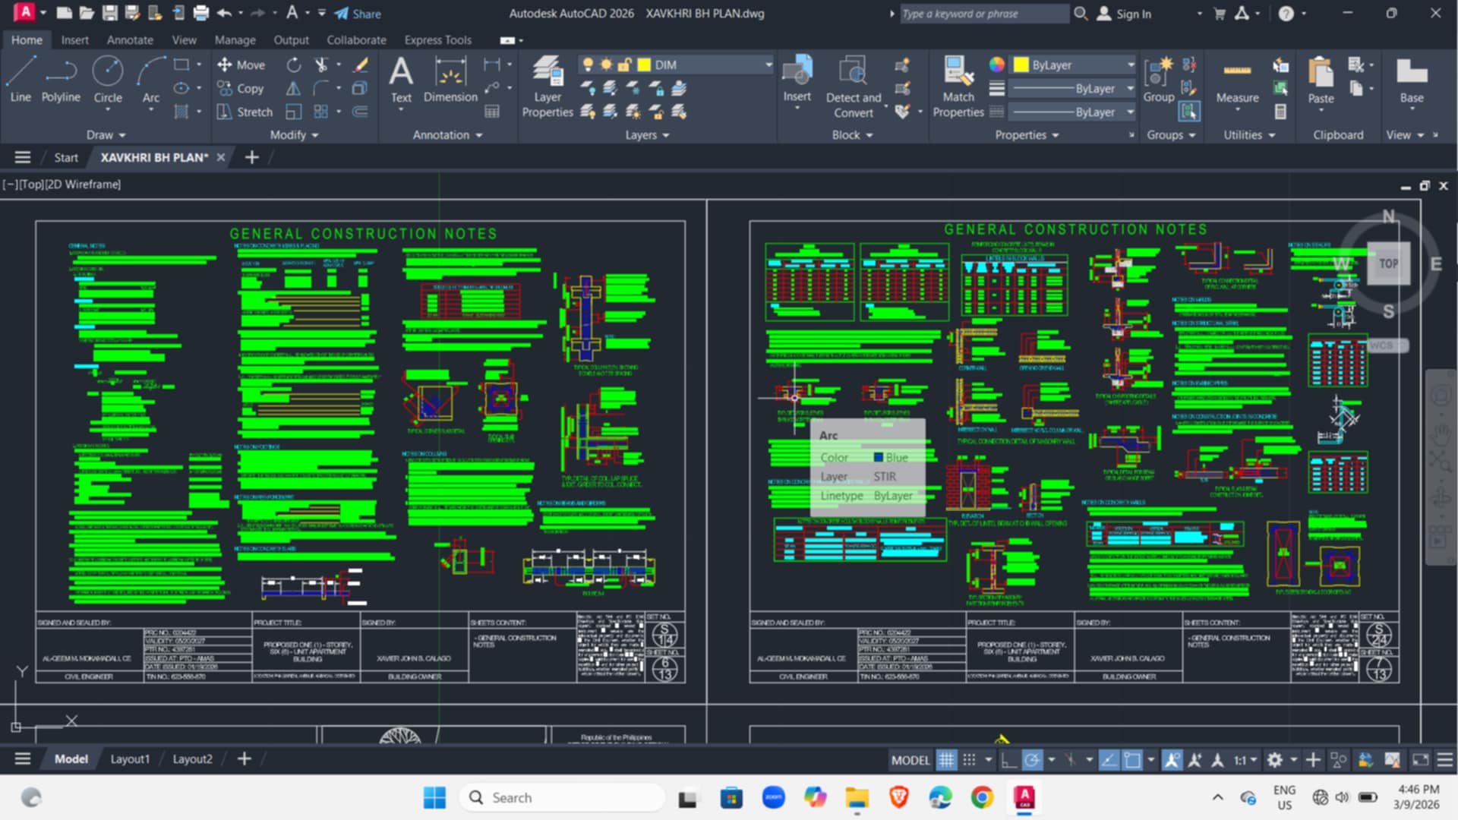This screenshot has width=1458, height=820.
Task: Toggle the drawing grid display
Action: tap(946, 760)
